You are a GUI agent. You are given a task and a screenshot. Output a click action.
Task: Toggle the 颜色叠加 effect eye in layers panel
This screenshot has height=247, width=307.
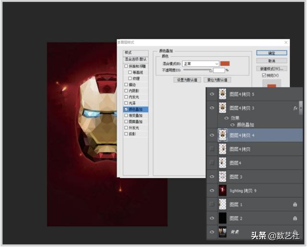point(232,125)
